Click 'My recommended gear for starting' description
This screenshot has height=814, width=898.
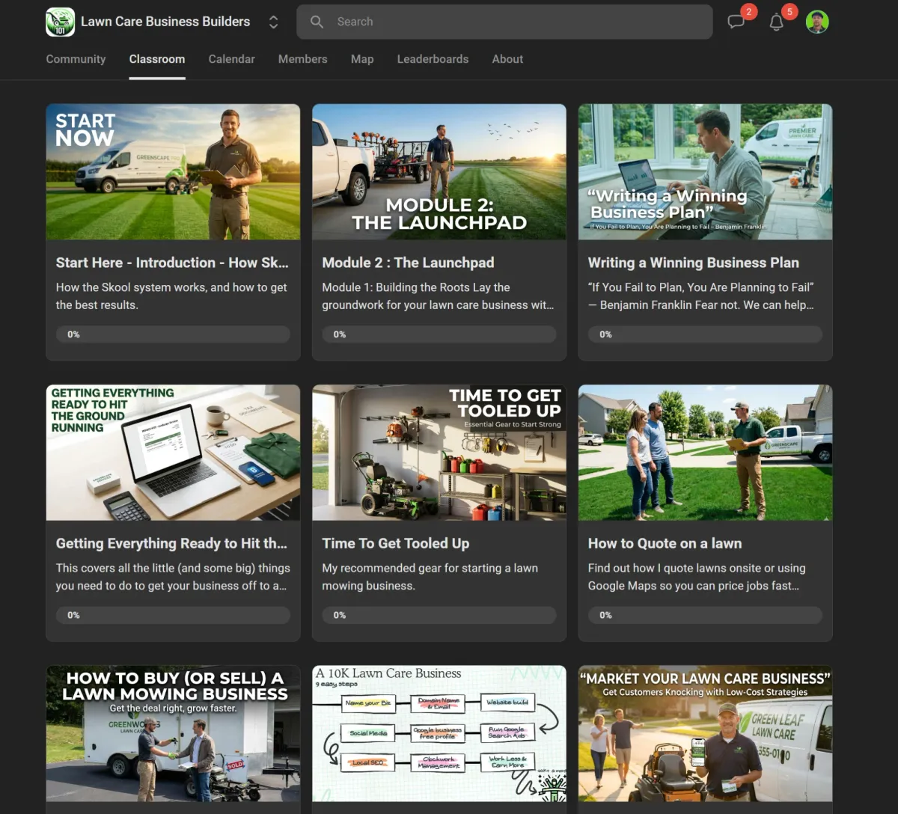[x=430, y=577]
